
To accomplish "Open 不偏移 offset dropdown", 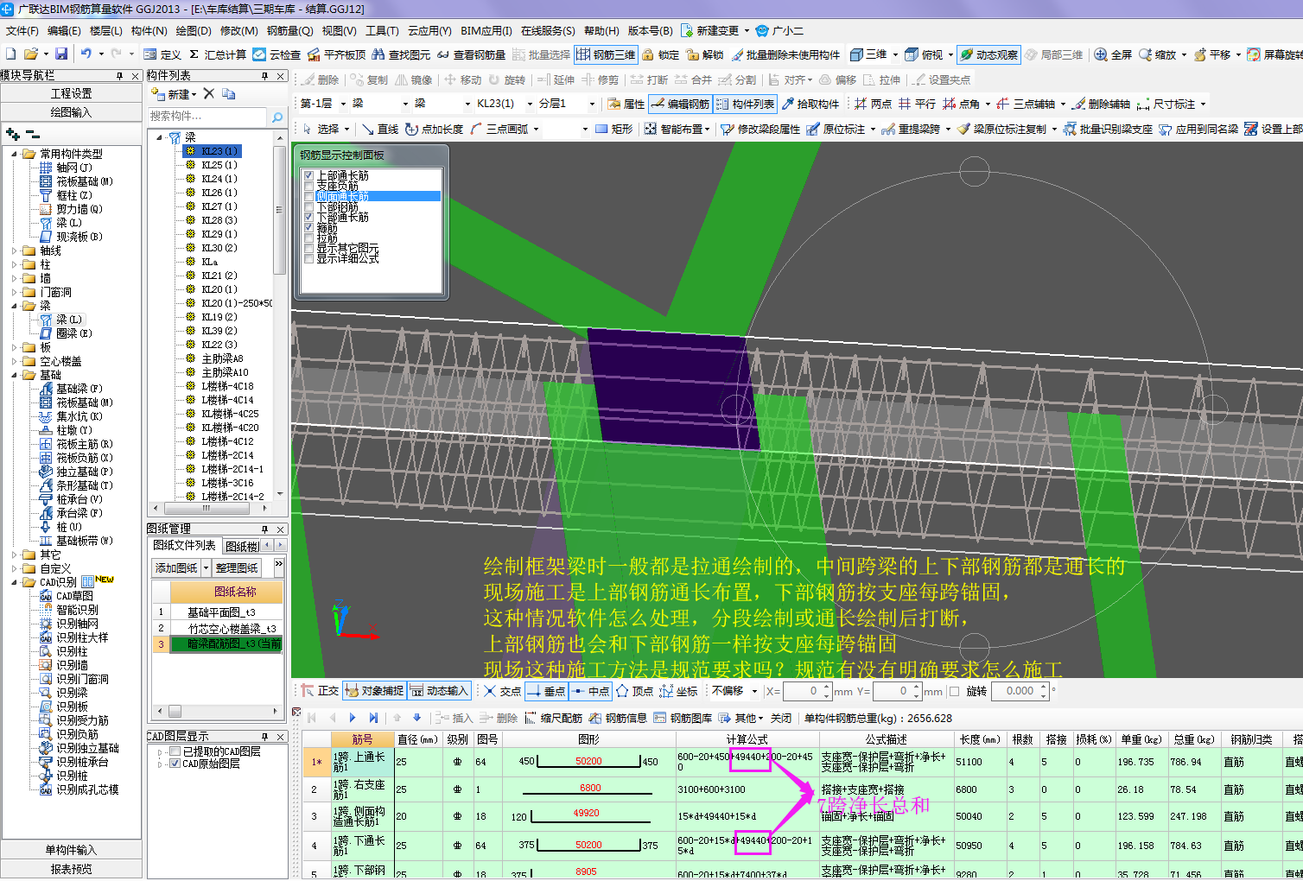I will pos(754,691).
